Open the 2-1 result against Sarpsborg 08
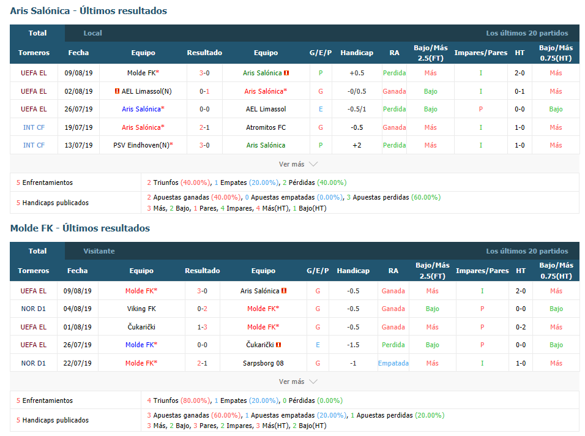Screen dimensions: 585x436 coord(202,363)
